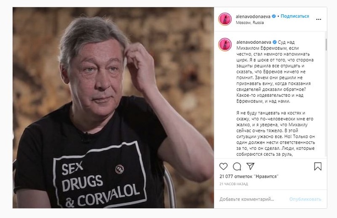Open the three-dots more options menu
The height and width of the screenshot is (218, 337).
pyautogui.click(x=319, y=19)
